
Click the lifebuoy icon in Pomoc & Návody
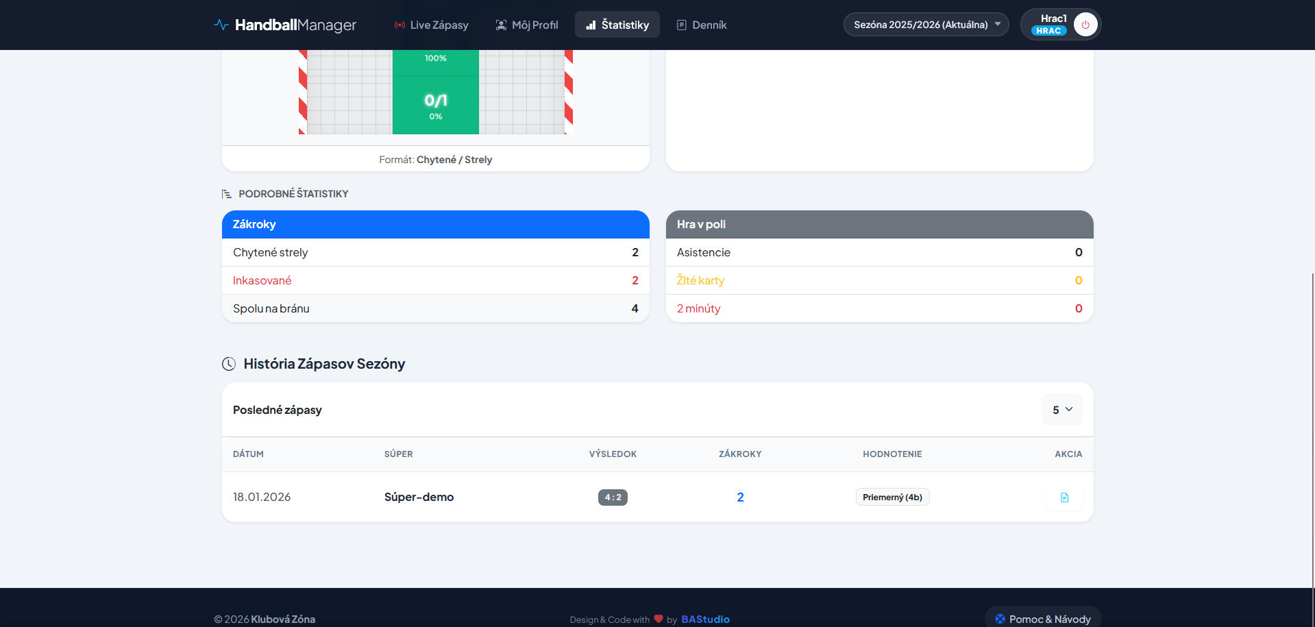point(1000,619)
